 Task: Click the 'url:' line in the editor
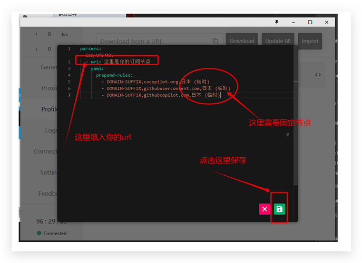(x=118, y=62)
